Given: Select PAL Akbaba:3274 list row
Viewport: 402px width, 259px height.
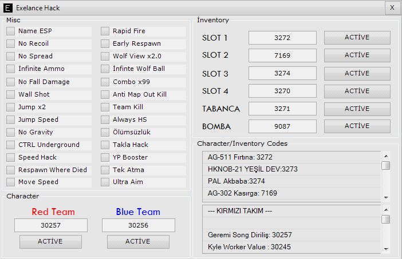Looking at the screenshot, I should point(291,181).
